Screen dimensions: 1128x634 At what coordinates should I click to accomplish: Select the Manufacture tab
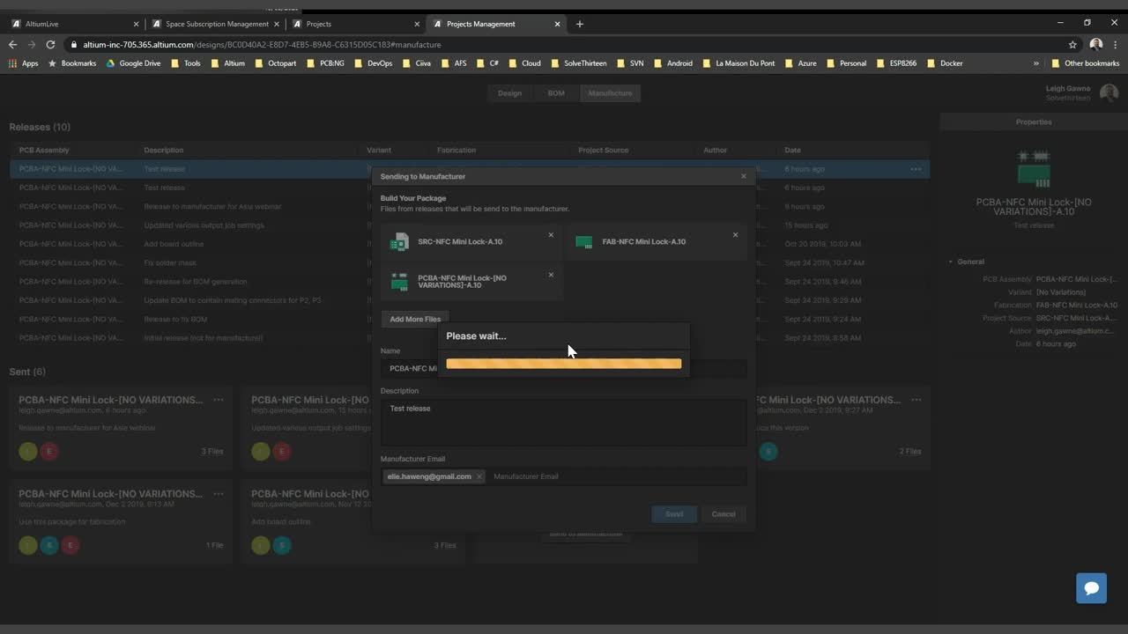(x=610, y=93)
